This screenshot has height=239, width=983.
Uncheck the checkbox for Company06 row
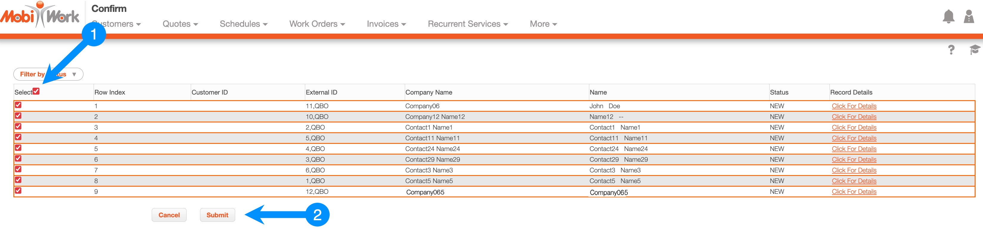[18, 105]
